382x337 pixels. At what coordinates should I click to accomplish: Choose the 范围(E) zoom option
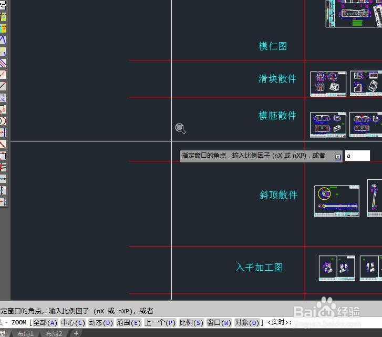pos(129,323)
